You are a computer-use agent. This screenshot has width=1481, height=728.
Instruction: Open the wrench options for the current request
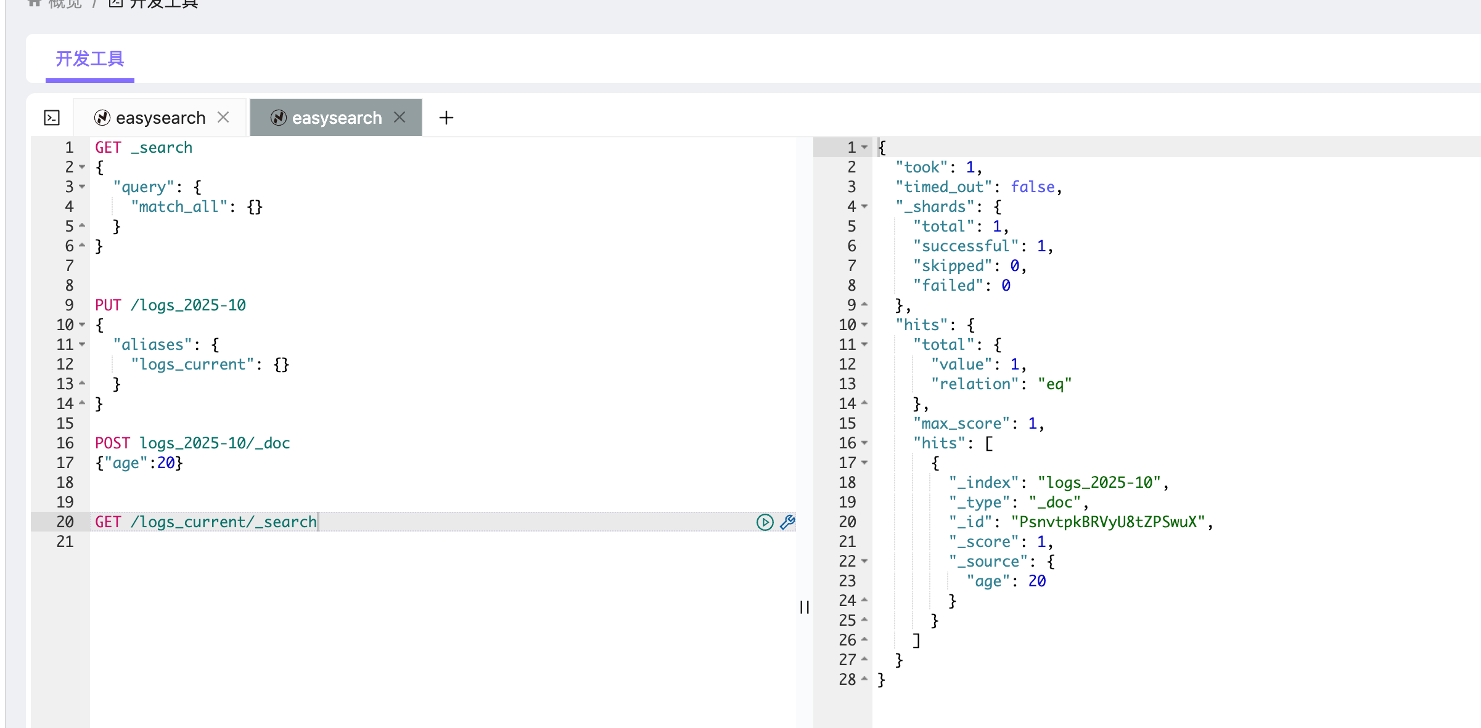click(787, 522)
